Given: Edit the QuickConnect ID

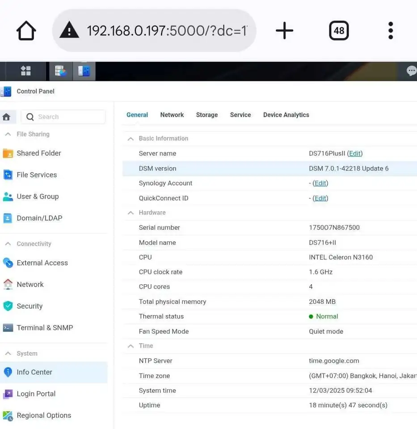Looking at the screenshot, I should [x=320, y=198].
